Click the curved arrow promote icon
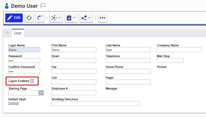Image resolution: width=206 pixels, height=117 pixels. [x=40, y=18]
